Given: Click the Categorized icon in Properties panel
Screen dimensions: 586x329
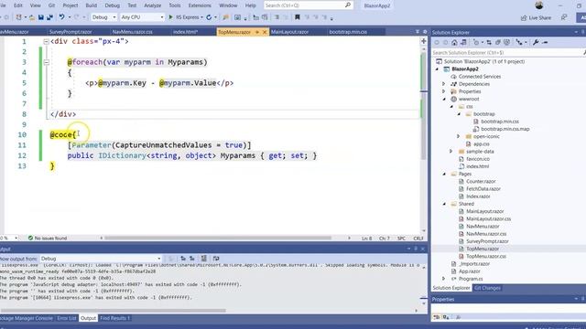Looking at the screenshot, I should pyautogui.click(x=436, y=317).
